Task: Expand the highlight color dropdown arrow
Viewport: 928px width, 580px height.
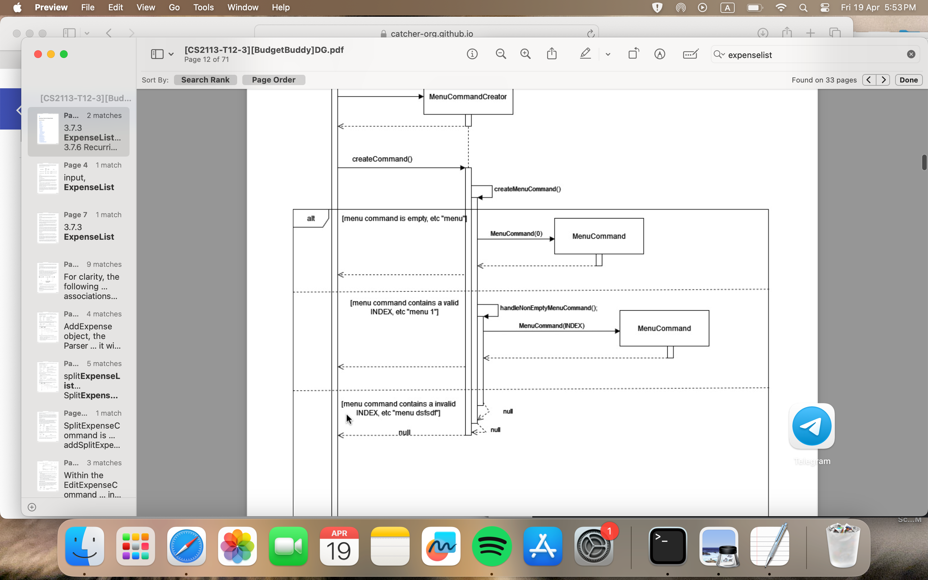Action: [608, 54]
